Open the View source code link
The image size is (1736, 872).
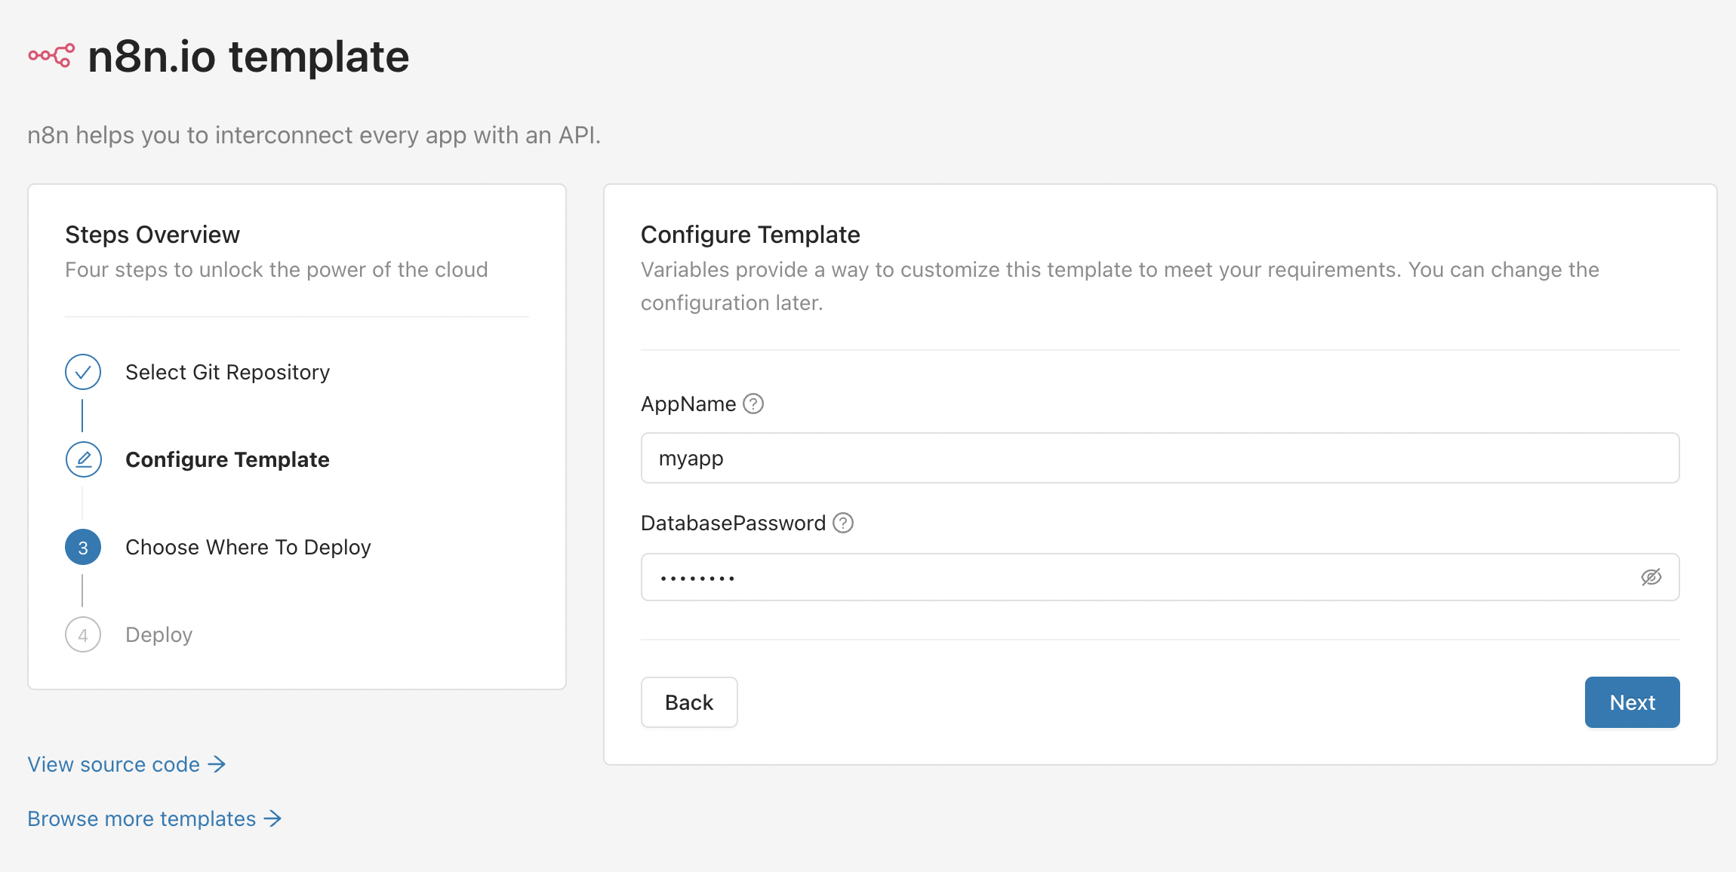[127, 764]
